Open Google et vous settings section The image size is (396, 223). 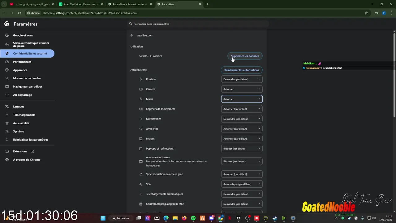27,35
